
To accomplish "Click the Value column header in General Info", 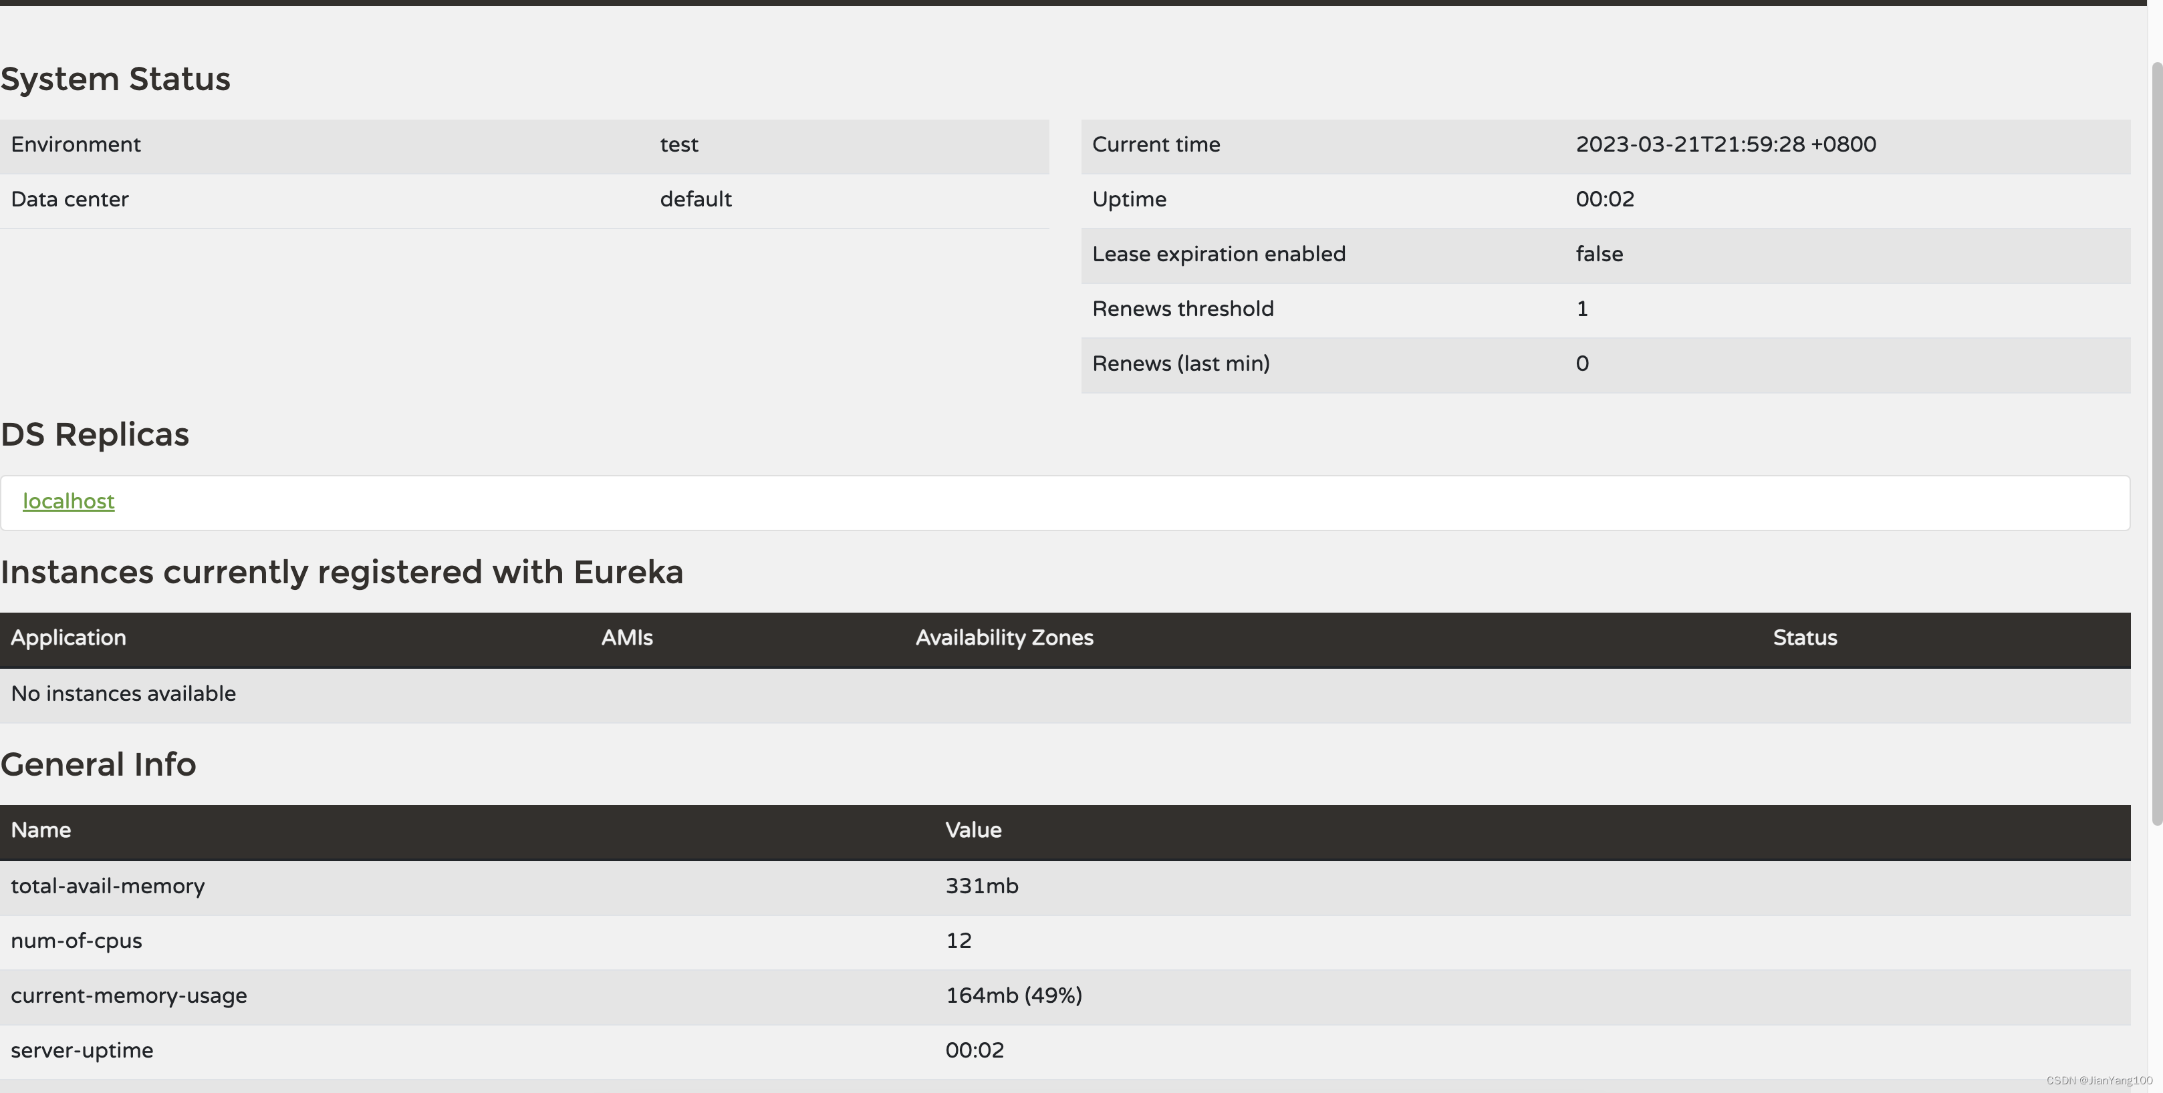I will [x=973, y=830].
